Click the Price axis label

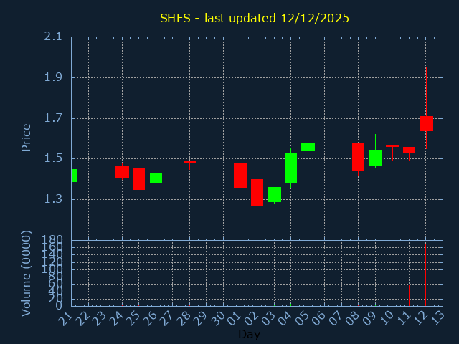27,137
